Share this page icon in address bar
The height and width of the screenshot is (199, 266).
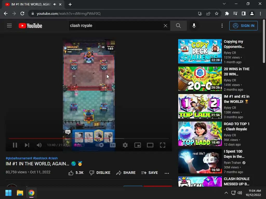point(208,13)
